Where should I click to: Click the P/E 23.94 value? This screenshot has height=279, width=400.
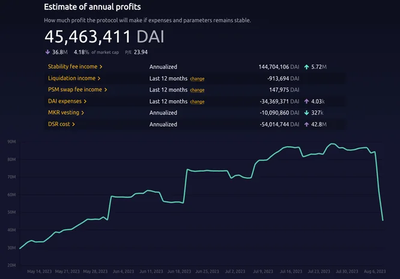coord(136,52)
